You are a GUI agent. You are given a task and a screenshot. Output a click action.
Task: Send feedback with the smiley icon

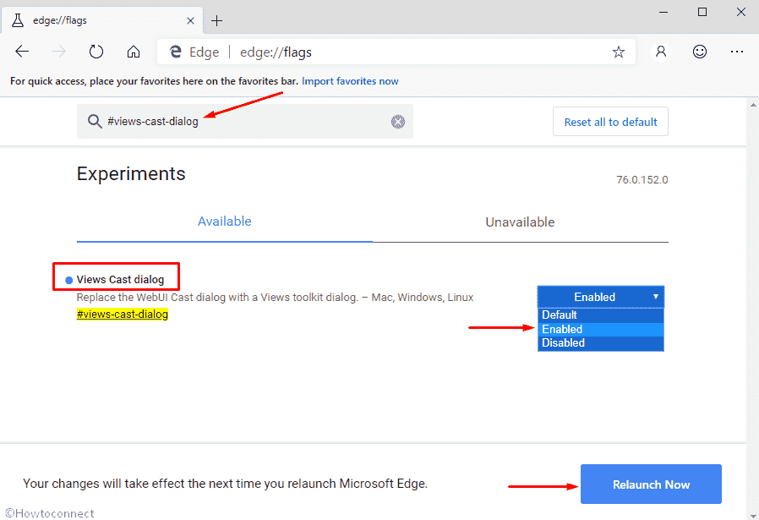(x=700, y=52)
